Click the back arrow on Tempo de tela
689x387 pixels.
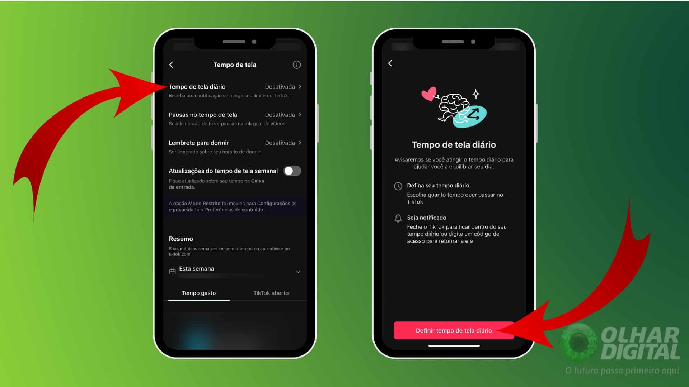point(171,65)
